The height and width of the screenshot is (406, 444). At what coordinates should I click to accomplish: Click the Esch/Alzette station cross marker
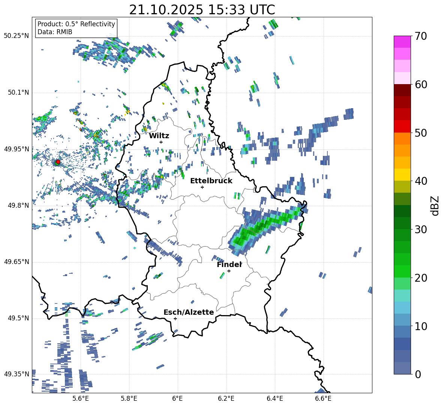(x=175, y=318)
